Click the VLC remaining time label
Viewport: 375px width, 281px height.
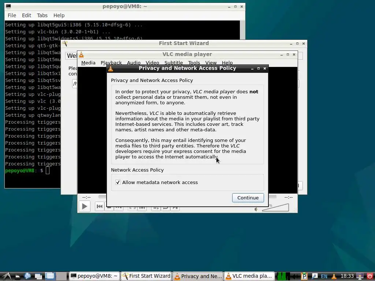289,197
